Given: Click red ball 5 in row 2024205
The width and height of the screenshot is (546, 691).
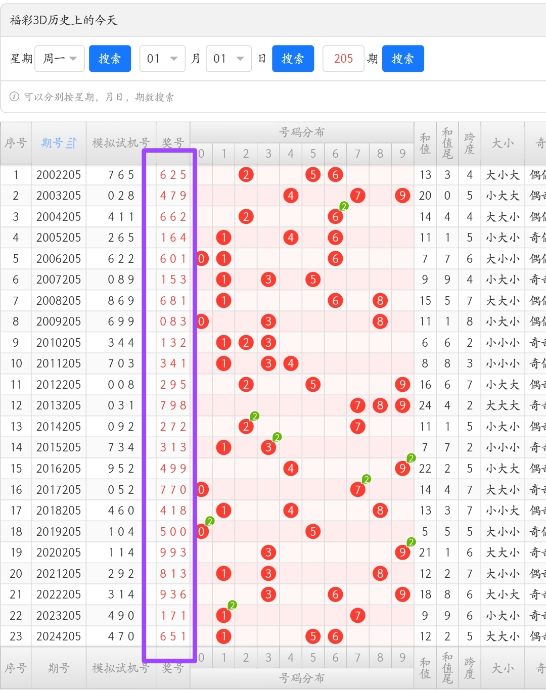Looking at the screenshot, I should point(313,636).
